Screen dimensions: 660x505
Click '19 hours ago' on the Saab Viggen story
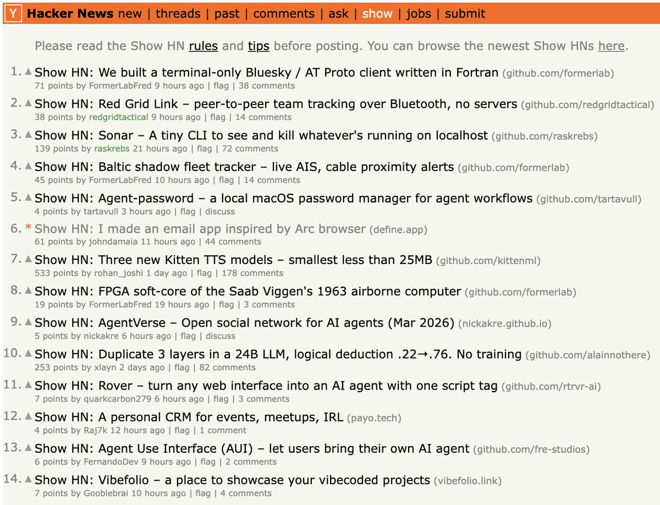click(x=183, y=304)
